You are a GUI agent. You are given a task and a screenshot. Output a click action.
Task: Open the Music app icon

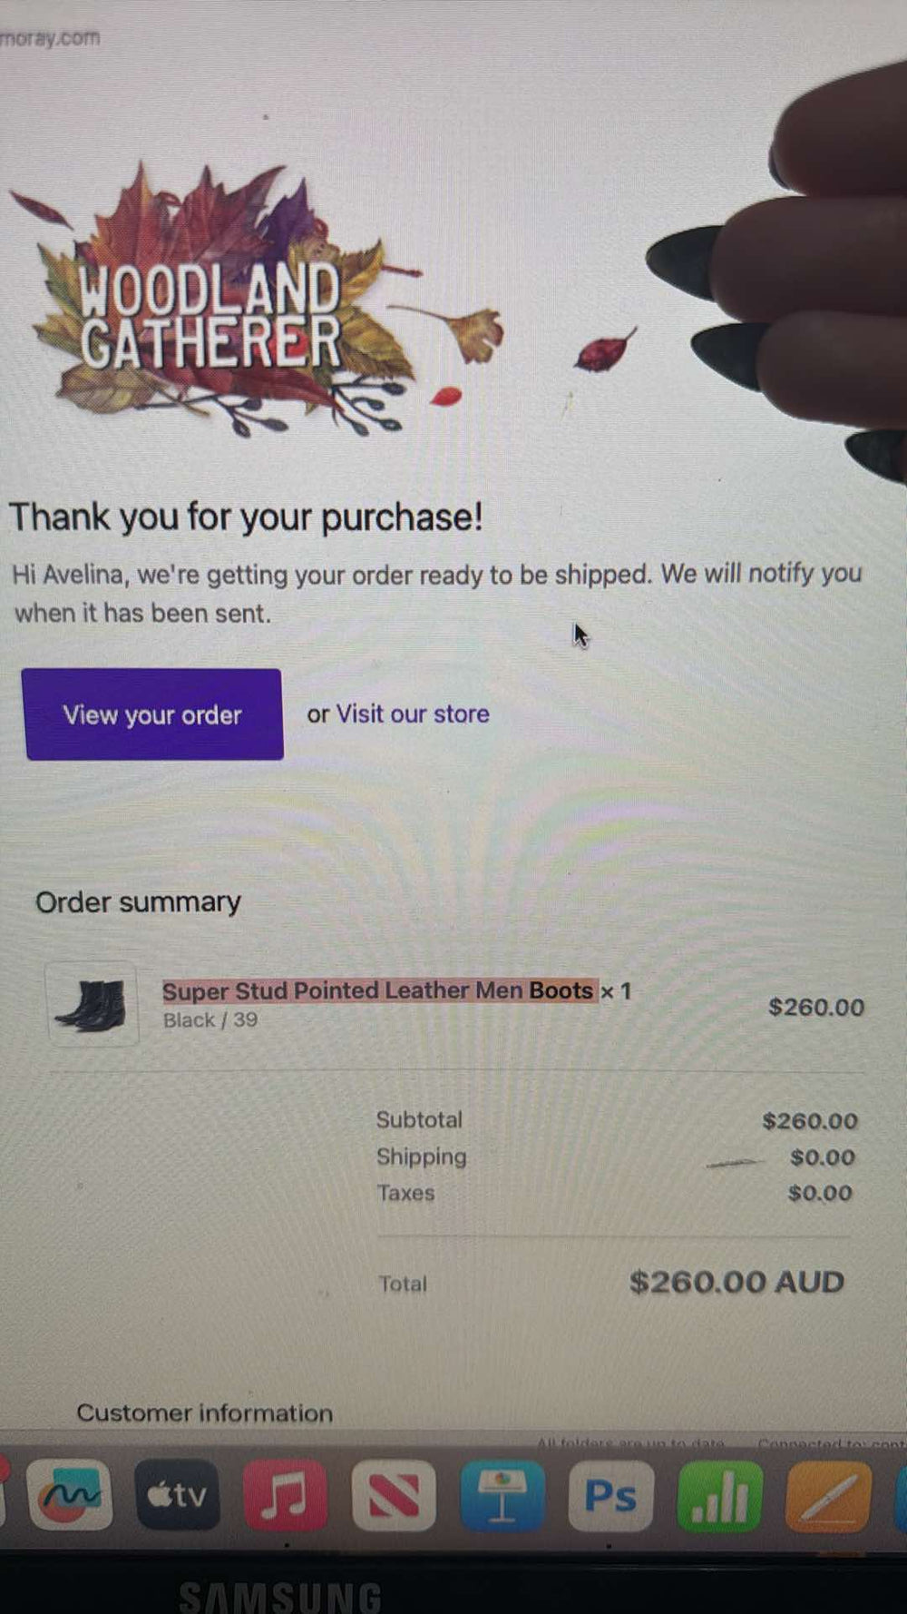click(285, 1495)
